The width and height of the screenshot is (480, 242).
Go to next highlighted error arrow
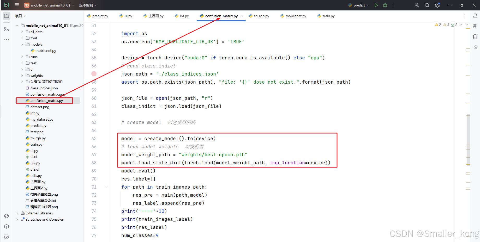click(467, 25)
